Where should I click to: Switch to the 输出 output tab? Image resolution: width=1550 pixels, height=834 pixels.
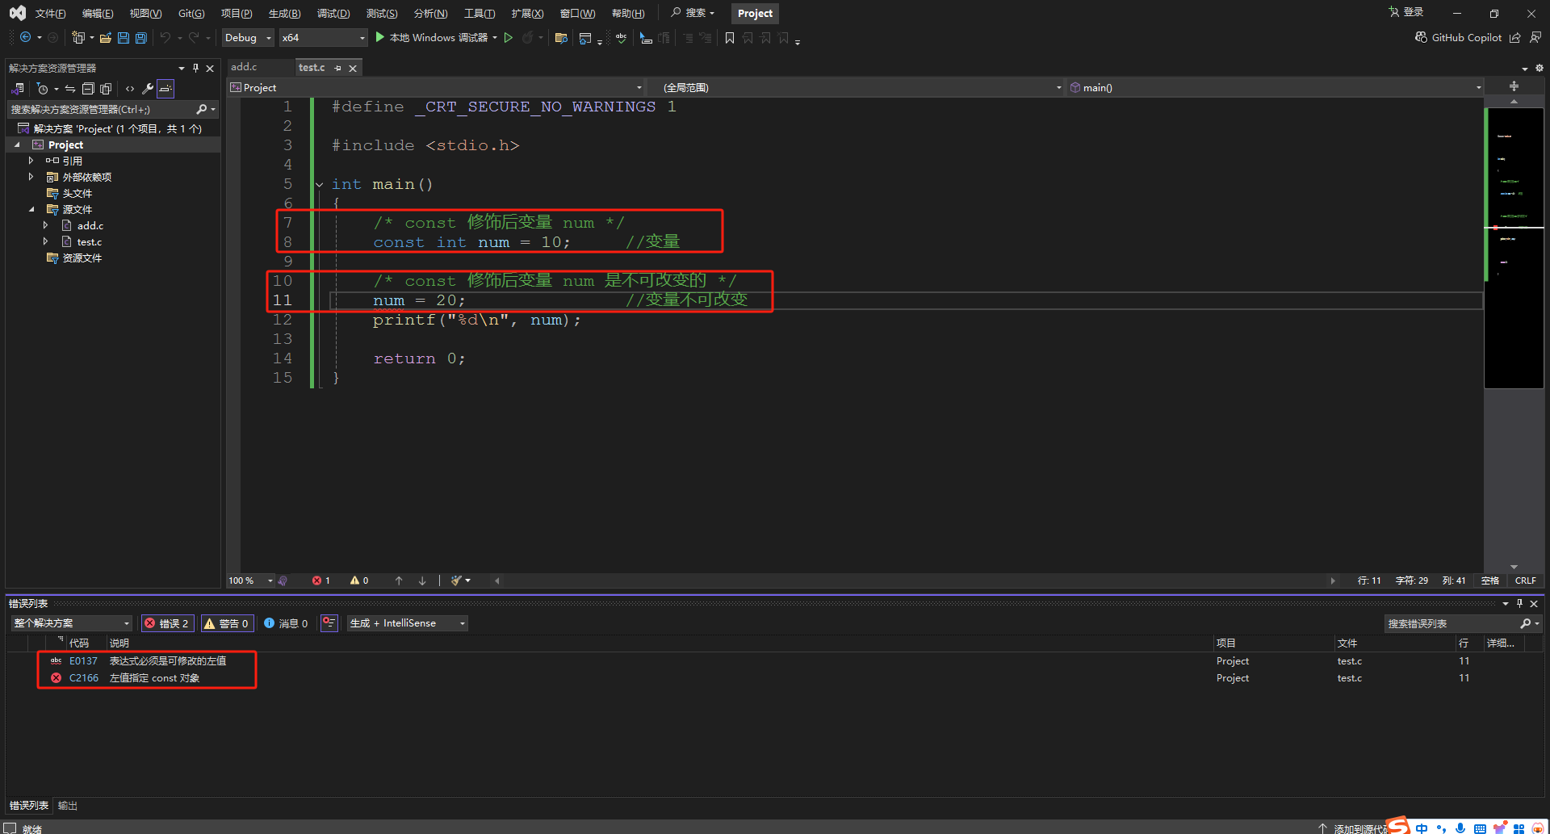68,806
